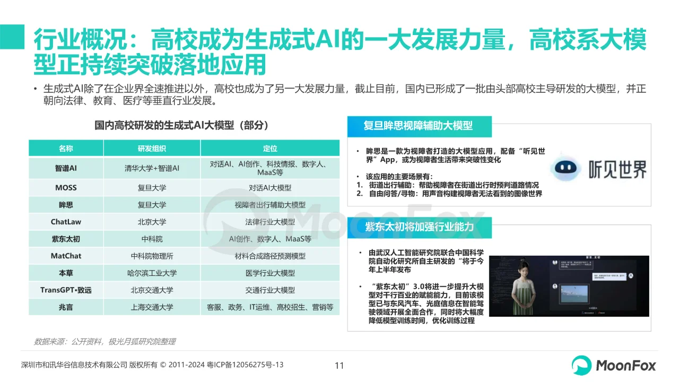Select the 兆言 name cell
The height and width of the screenshot is (382, 679).
[66, 307]
